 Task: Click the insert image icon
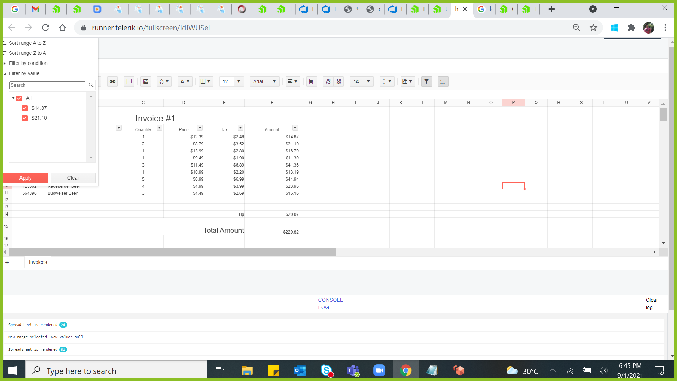click(x=145, y=81)
